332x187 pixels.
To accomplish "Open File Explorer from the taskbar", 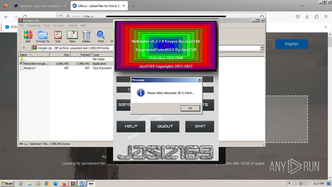I will [29, 184].
